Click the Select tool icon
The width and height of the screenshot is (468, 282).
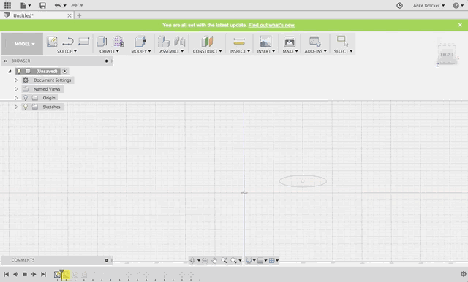[342, 41]
